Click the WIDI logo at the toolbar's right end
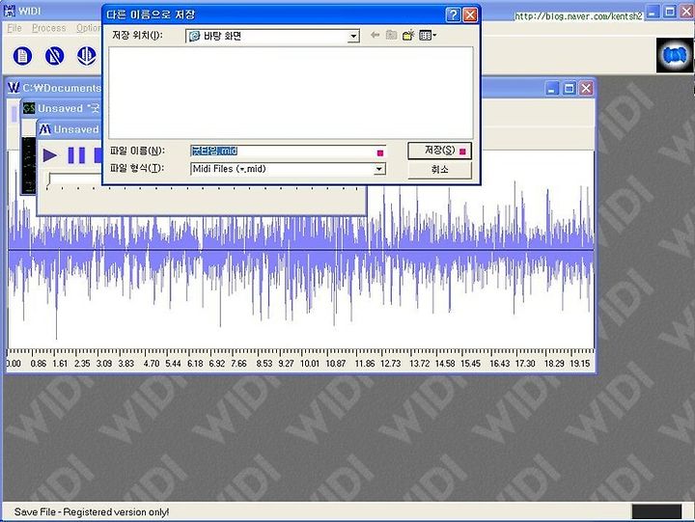This screenshot has width=695, height=522. point(675,55)
